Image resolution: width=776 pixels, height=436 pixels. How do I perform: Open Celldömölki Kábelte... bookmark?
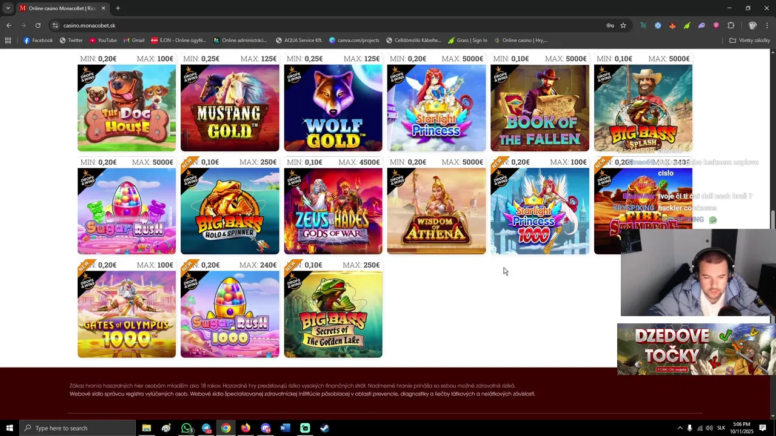[x=413, y=41]
